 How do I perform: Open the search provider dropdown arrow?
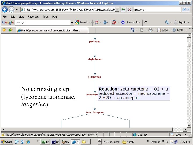pos(188,9)
